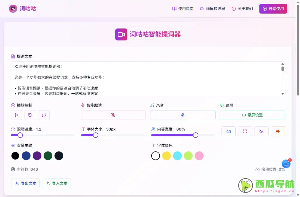Open 关于我们 page
This screenshot has width=300, height=197.
242,9
